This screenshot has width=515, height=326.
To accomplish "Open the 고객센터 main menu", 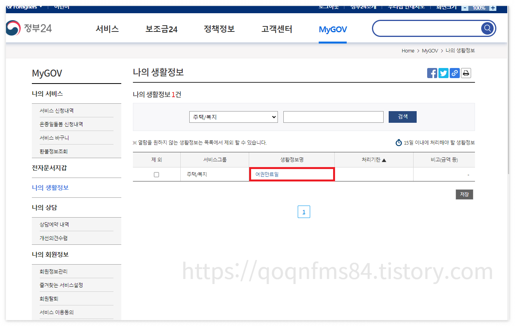I will pos(277,29).
